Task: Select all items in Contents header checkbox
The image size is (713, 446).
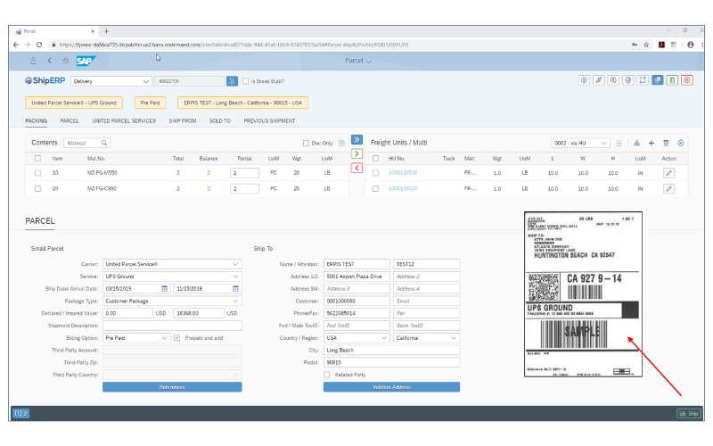Action: pyautogui.click(x=37, y=159)
